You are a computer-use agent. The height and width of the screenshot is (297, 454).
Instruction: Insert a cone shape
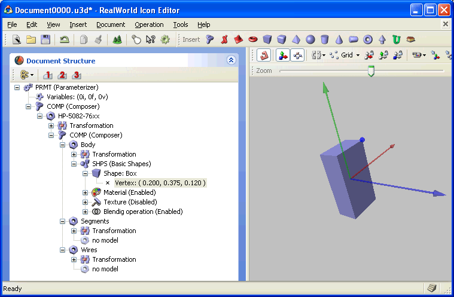coord(339,39)
